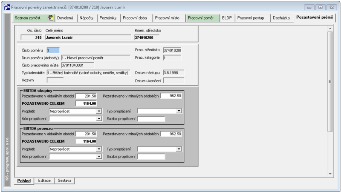
Task: Click POZASTAVENO CELKEM value in EBITDA skupiny
Action: (x=86, y=103)
